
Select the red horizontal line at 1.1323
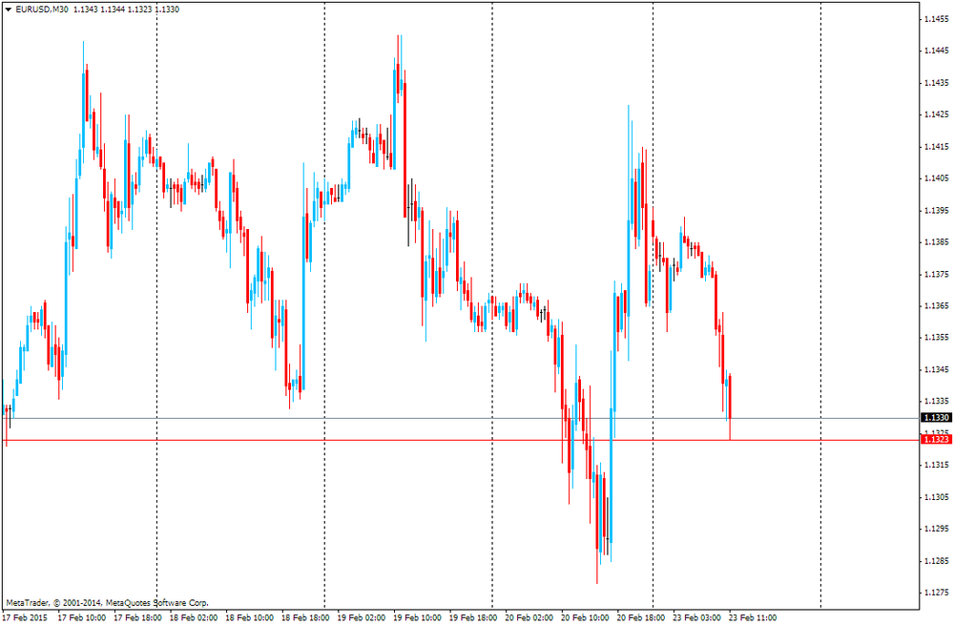(461, 439)
